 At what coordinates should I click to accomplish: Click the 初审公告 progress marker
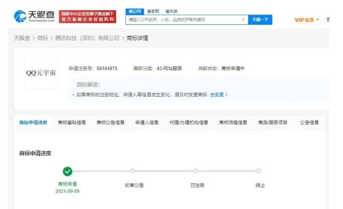pos(132,171)
